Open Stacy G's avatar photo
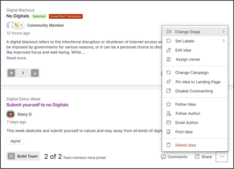This screenshot has width=234, height=169. click(11, 114)
